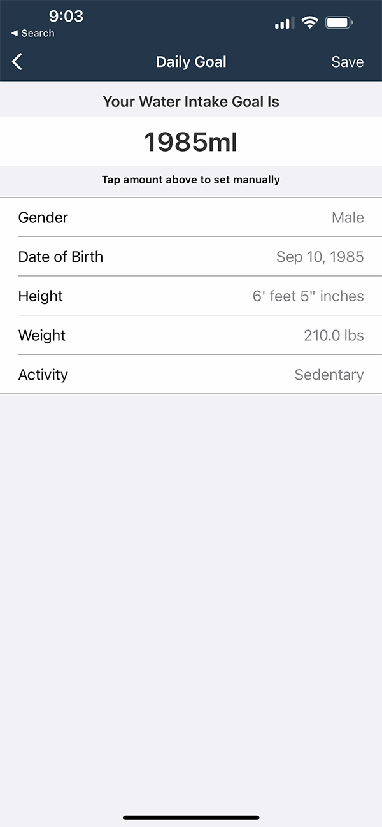The width and height of the screenshot is (382, 827).
Task: Select the Height row label
Action: point(41,296)
